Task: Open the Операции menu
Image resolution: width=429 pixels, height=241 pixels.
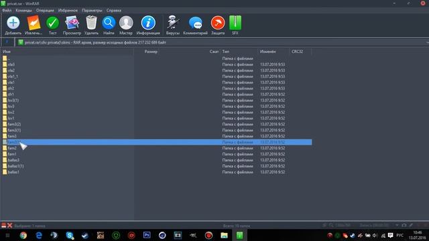Action: [x=45, y=11]
